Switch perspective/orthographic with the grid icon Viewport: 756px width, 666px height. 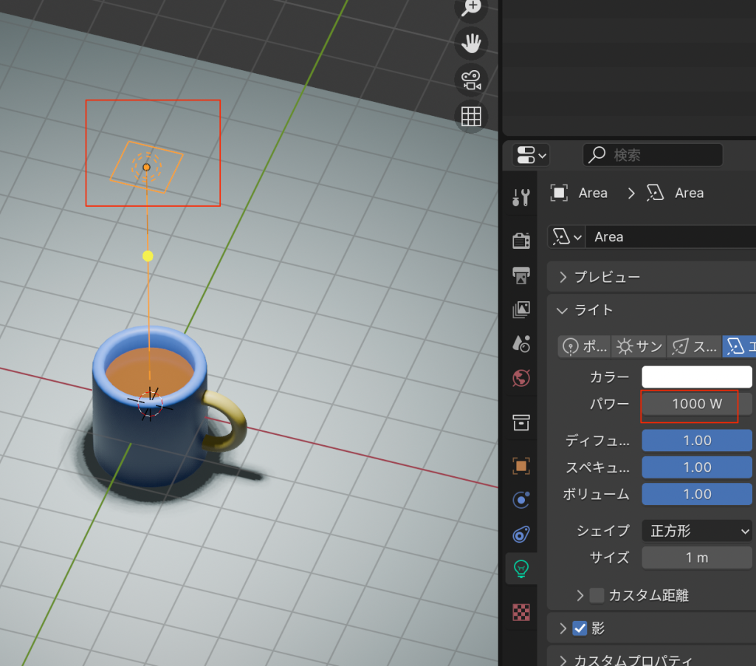(x=471, y=116)
